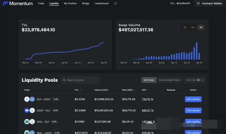Click the Pools column header

click(27, 90)
